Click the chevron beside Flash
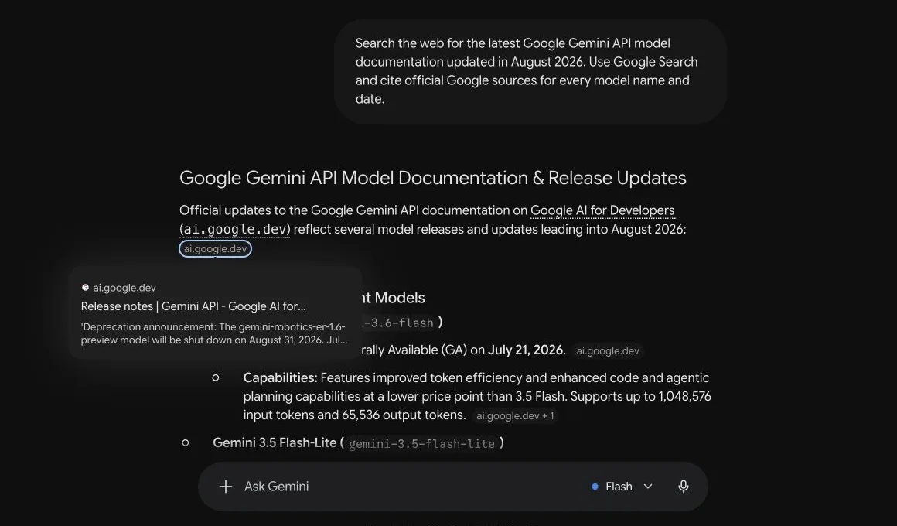897x526 pixels. (647, 487)
